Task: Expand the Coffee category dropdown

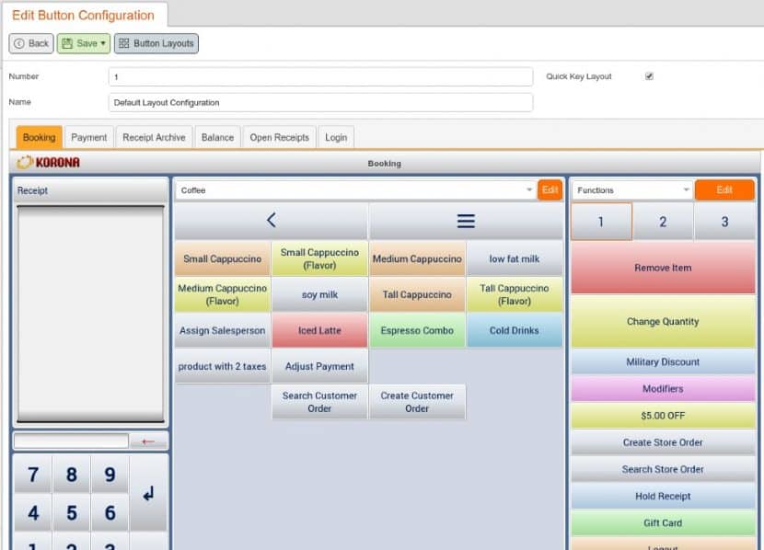Action: click(x=529, y=190)
